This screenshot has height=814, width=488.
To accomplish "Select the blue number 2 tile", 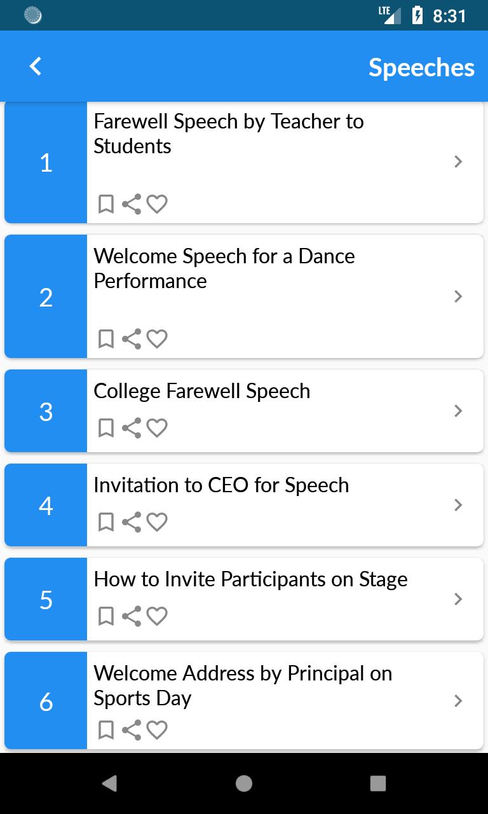I will click(46, 296).
